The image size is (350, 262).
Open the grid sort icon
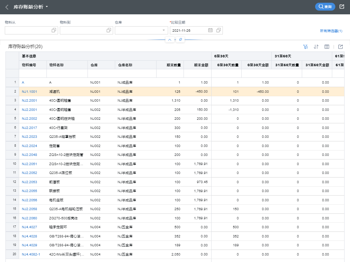coord(316,47)
